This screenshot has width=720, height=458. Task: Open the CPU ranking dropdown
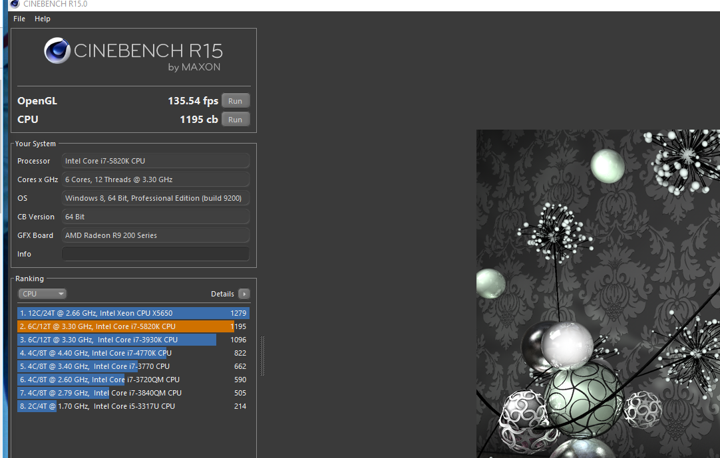coord(42,294)
